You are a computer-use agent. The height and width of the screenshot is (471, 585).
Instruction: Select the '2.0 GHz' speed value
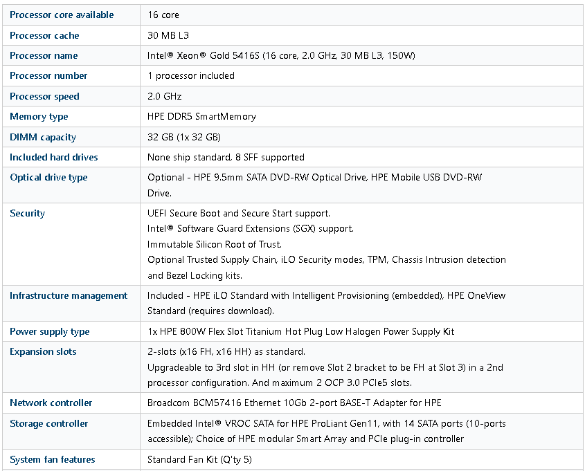(x=165, y=96)
